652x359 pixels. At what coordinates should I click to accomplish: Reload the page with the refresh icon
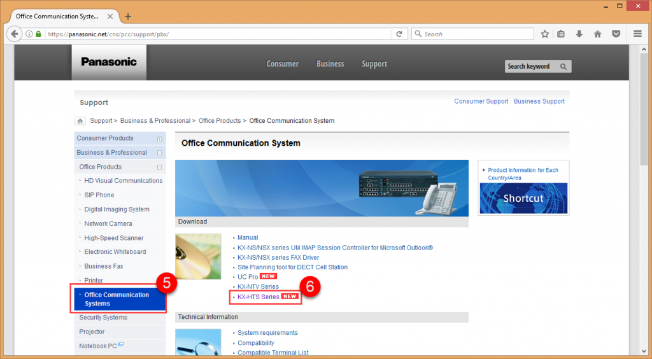click(x=399, y=34)
